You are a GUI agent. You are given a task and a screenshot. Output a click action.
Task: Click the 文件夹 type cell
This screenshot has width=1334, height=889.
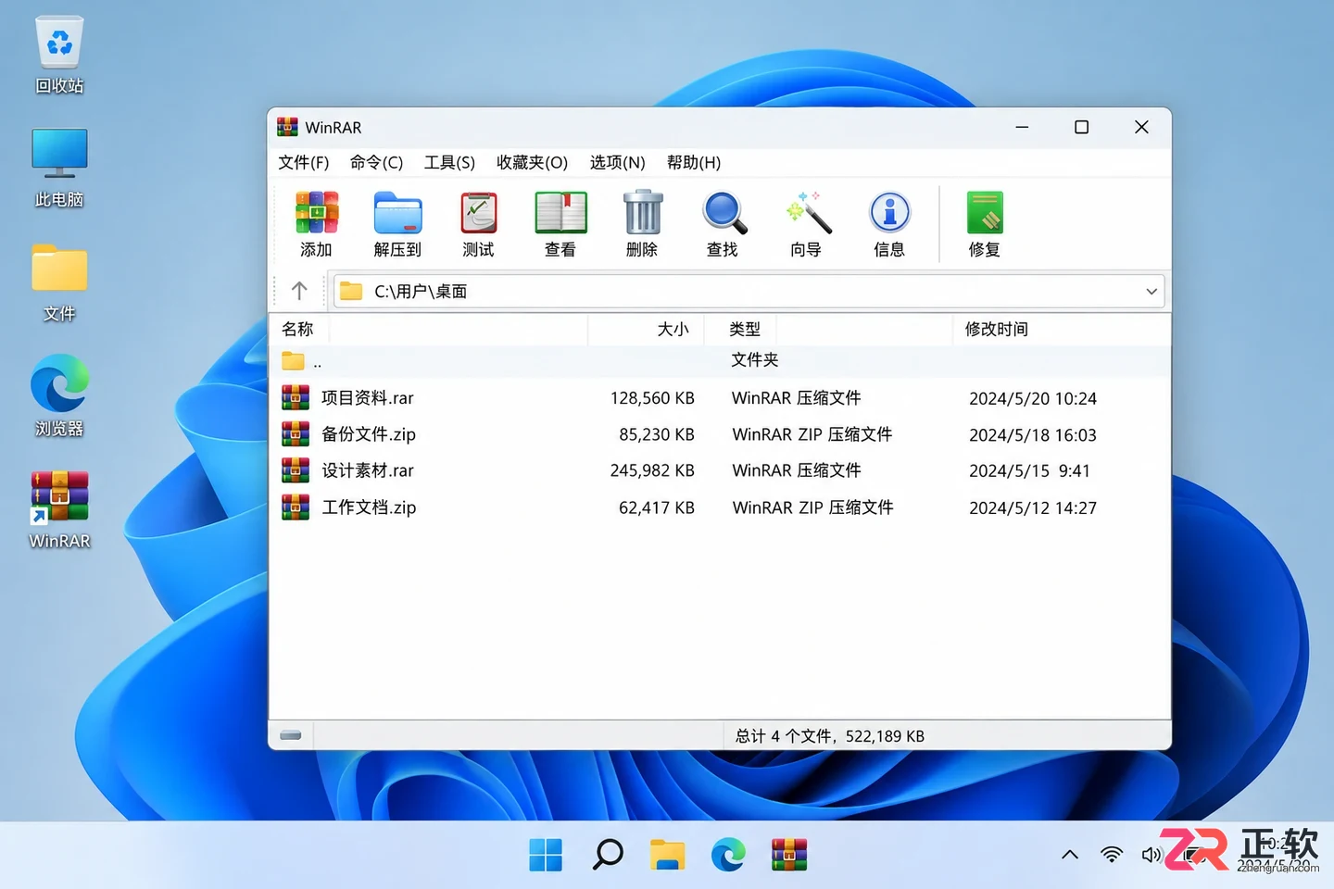[x=755, y=360]
